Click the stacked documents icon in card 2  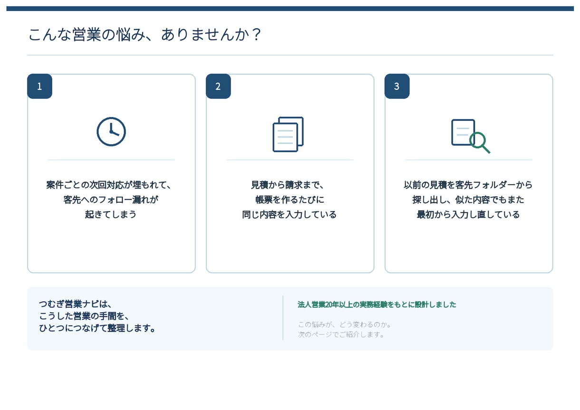(x=288, y=134)
